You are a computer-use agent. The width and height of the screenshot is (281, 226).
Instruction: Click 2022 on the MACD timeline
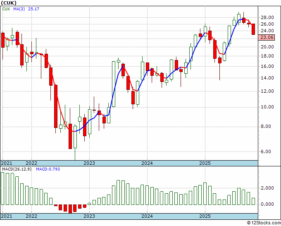coord(31,216)
